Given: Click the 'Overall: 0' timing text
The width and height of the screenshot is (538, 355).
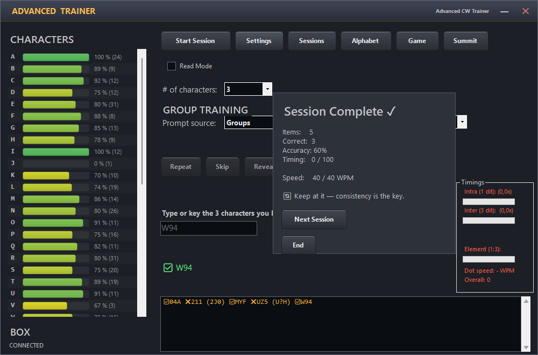Looking at the screenshot, I should click(477, 280).
